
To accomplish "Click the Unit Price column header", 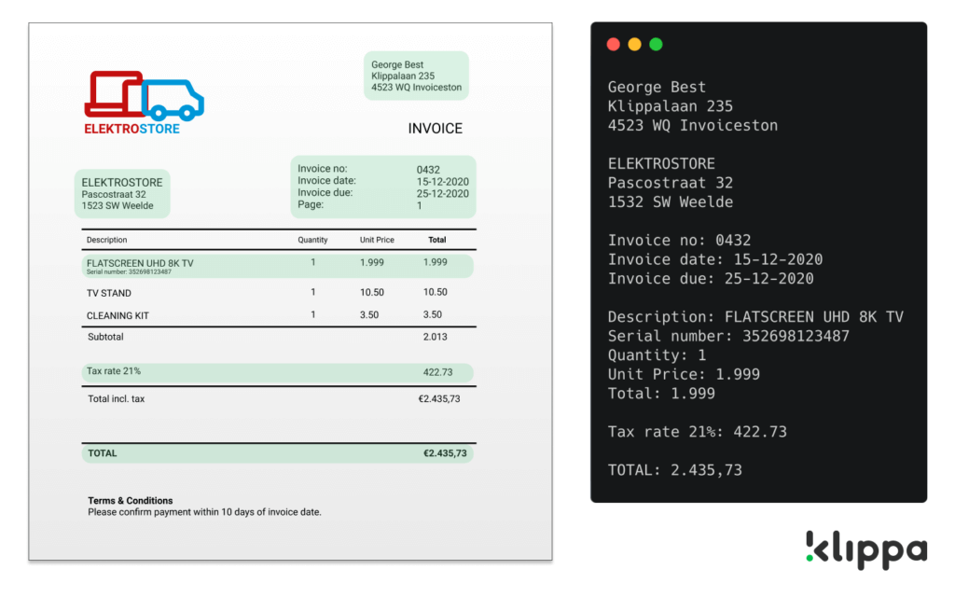I will (x=377, y=240).
